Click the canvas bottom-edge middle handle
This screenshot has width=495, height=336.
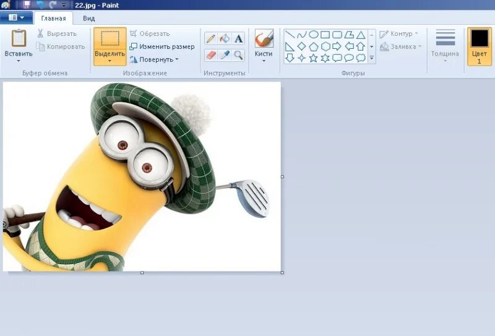142,272
